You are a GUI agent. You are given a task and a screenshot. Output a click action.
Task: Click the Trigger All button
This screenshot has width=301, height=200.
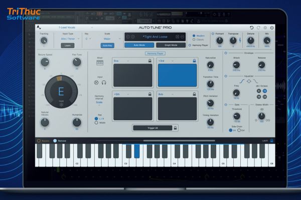pyautogui.click(x=153, y=128)
